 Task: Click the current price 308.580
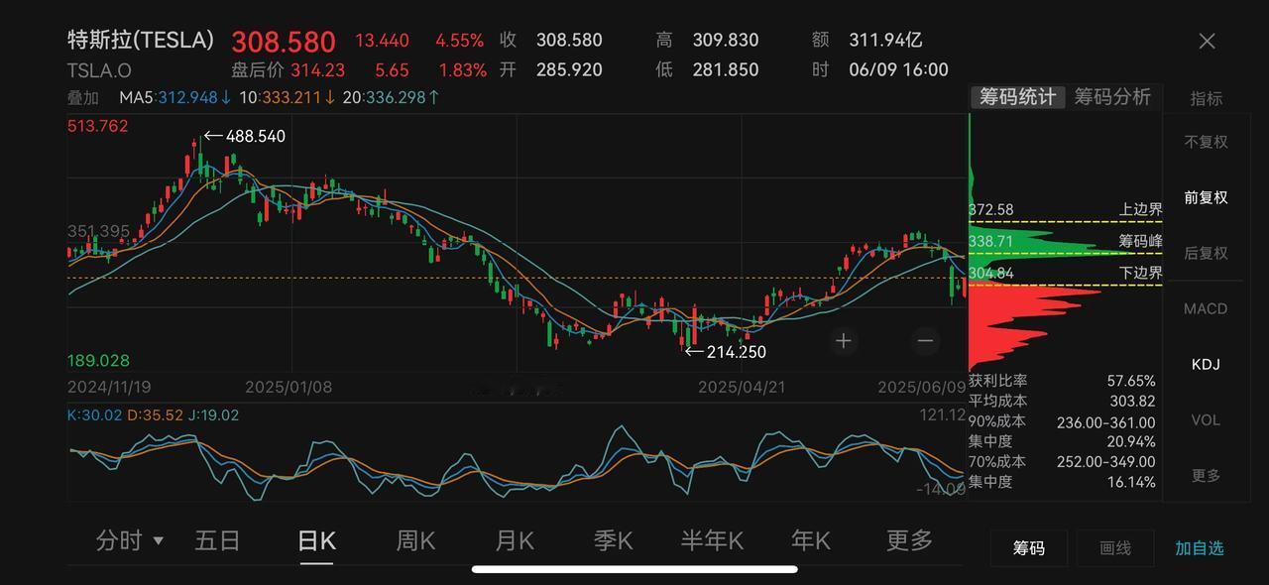pos(284,42)
